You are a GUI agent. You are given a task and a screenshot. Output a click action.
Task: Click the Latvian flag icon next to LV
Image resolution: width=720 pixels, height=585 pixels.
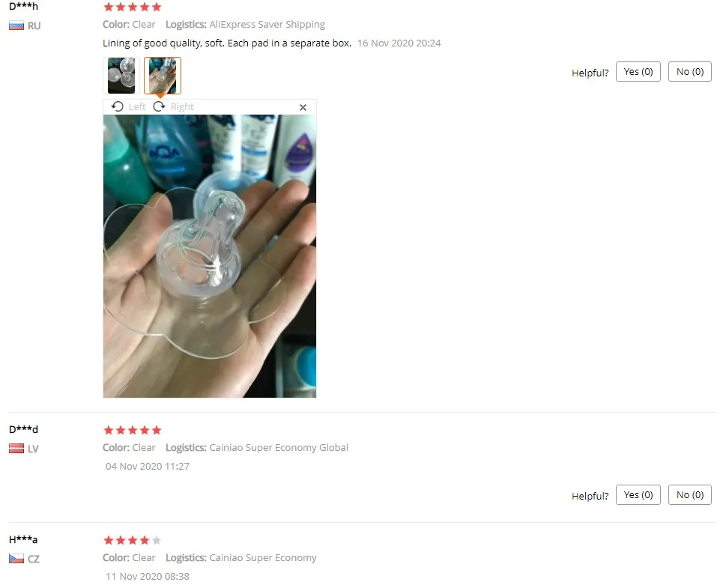[16, 449]
